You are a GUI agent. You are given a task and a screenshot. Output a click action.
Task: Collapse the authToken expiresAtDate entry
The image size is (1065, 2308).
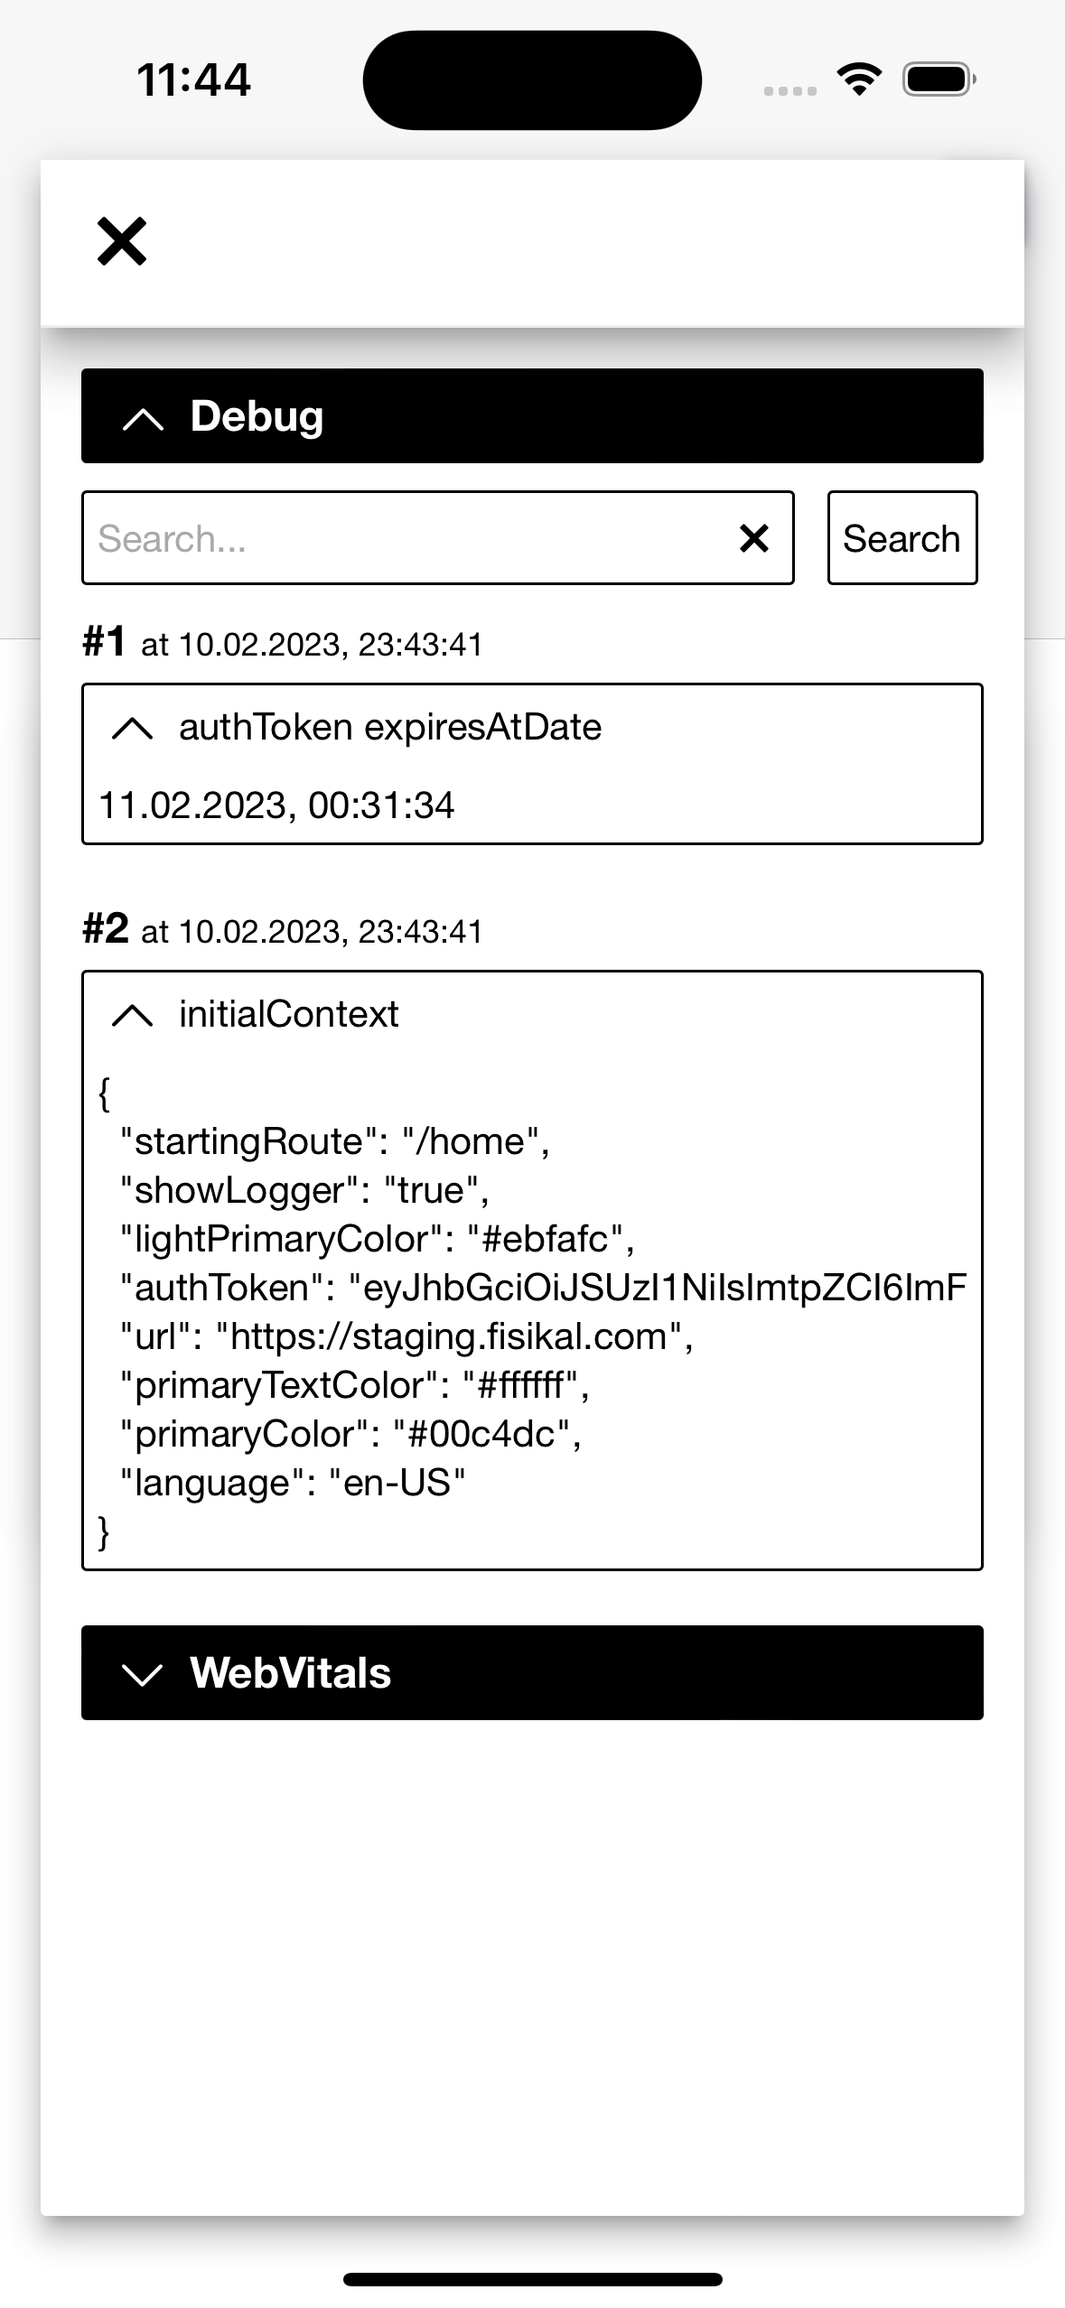(x=133, y=728)
